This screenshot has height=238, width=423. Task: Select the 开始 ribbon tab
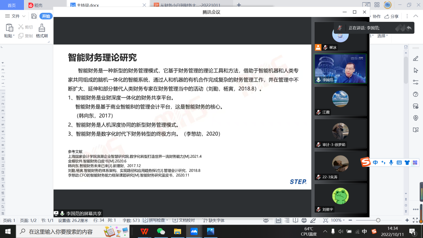tap(46, 16)
